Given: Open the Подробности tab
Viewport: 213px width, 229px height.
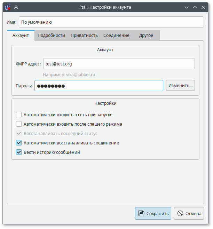Looking at the screenshot, I should 51,35.
